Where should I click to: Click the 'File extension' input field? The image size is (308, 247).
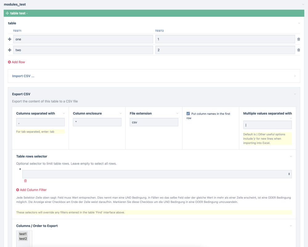(x=154, y=122)
